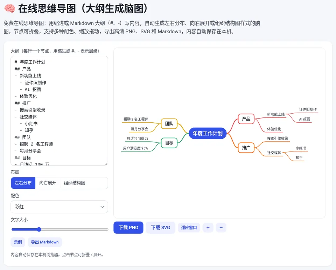Collapse the 社交媒体 branch node
This screenshot has height=270, width=336.
pos(274,153)
